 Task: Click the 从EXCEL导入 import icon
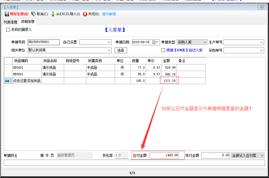[54, 13]
